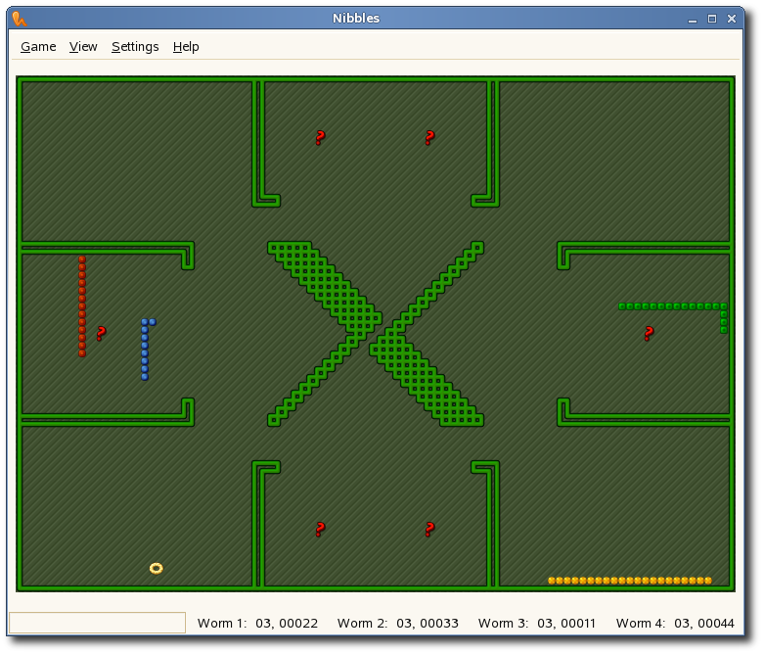Click the yellow worm along the bottom wall
Screen dimensions: 763x654
click(630, 581)
